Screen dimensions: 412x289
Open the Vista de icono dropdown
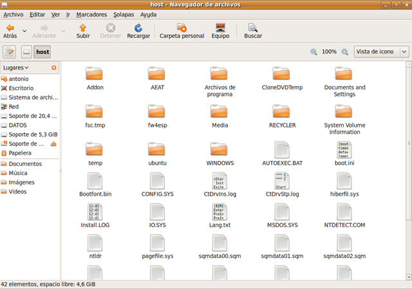[381, 51]
